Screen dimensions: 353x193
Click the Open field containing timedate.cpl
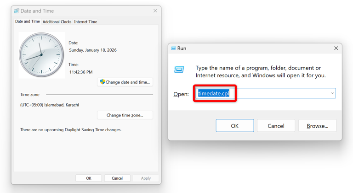[266, 93]
